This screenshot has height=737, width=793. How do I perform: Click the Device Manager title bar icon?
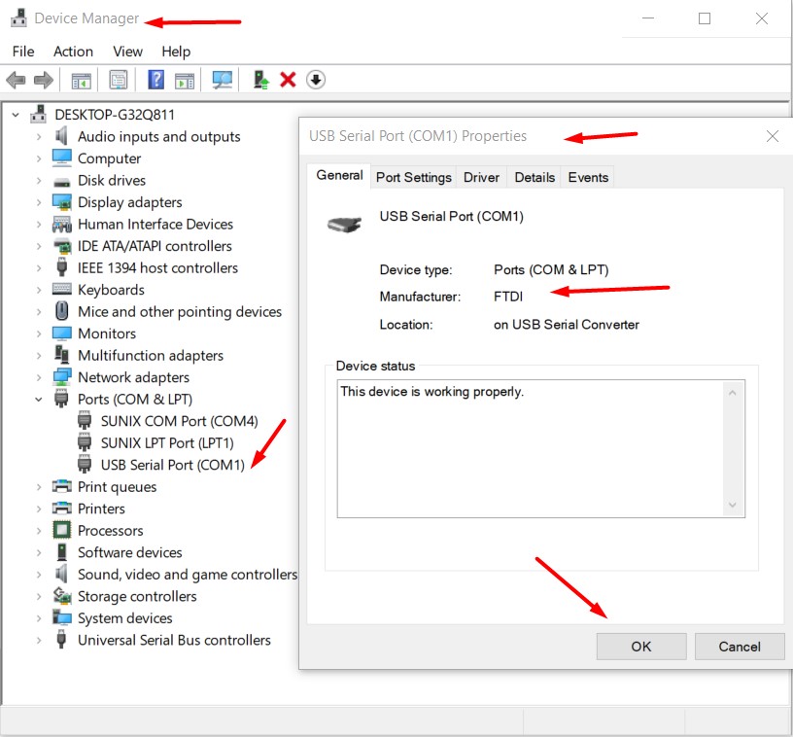pyautogui.click(x=18, y=18)
